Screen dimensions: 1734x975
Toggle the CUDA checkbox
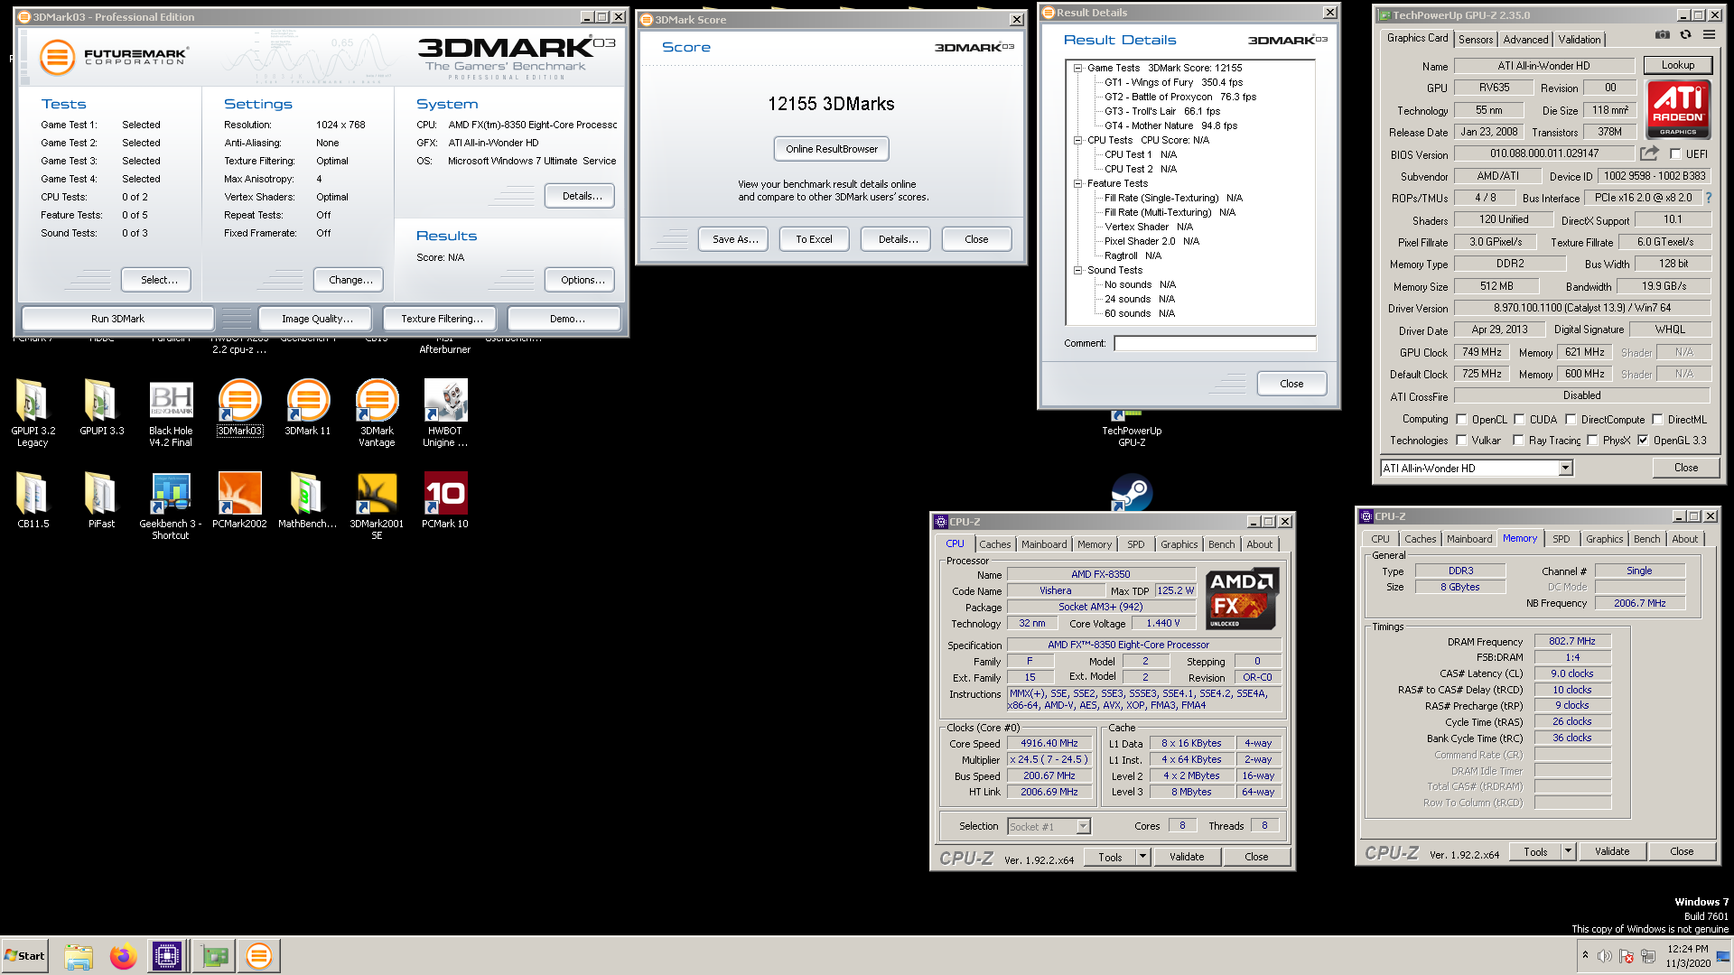coord(1520,420)
